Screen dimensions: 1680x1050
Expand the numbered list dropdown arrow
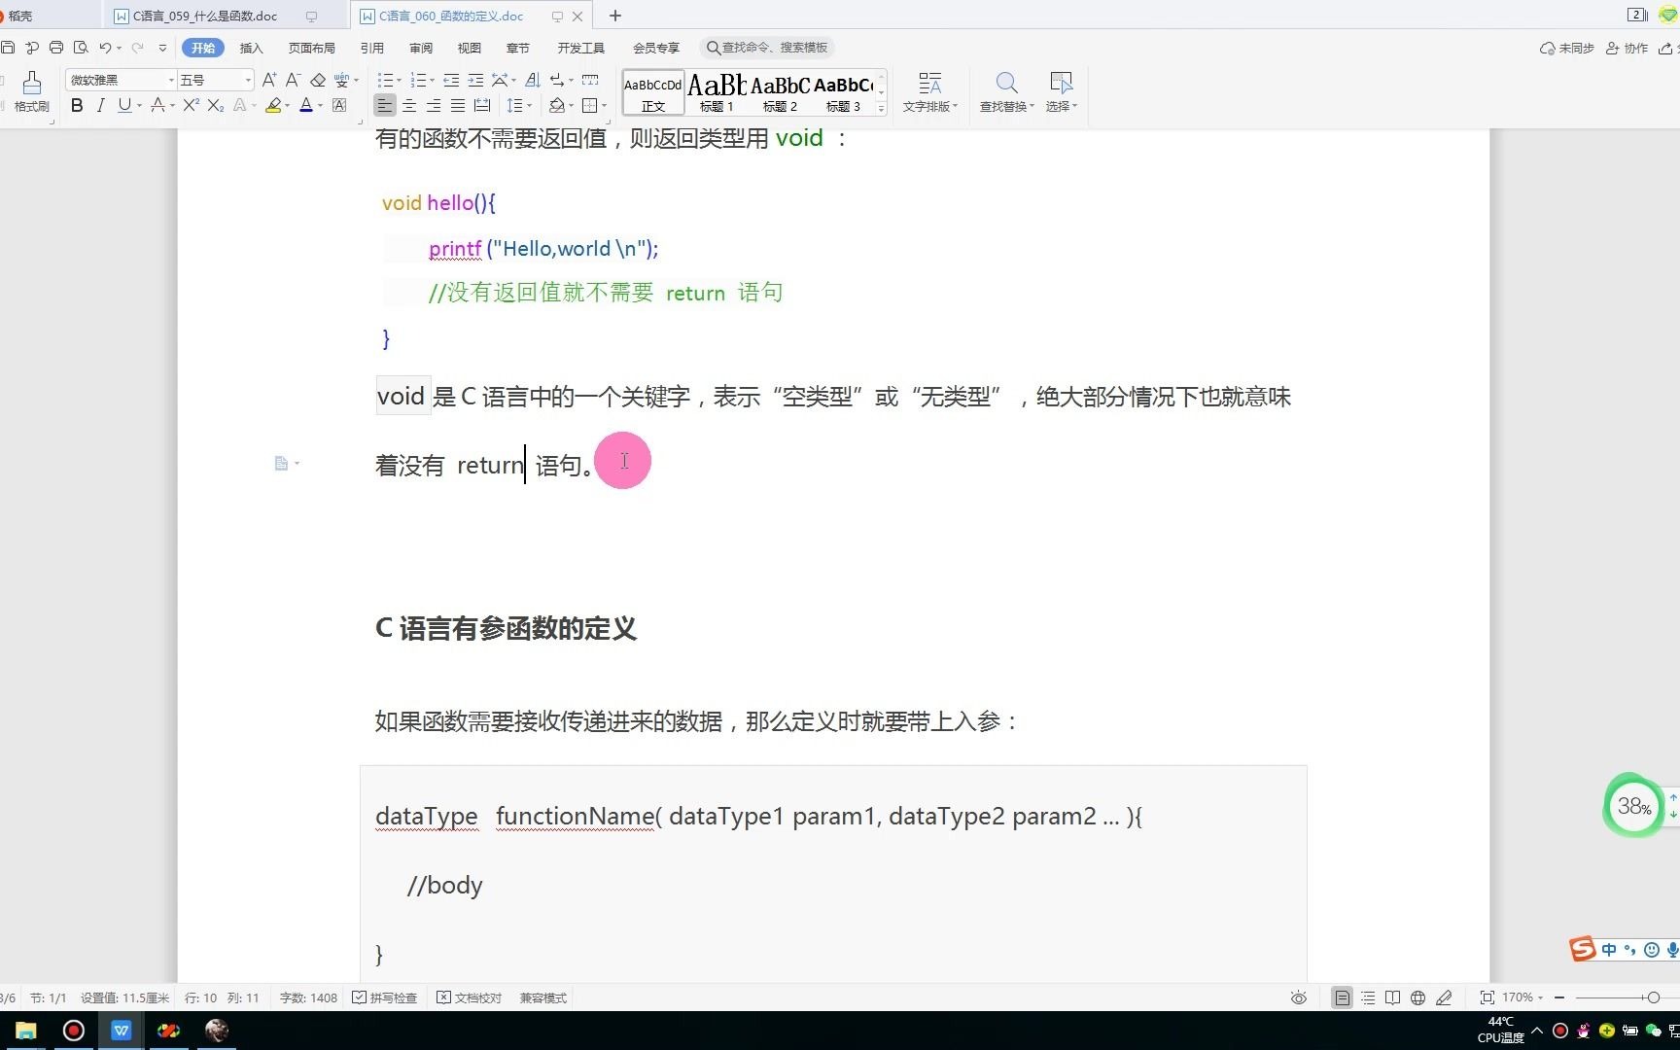(432, 81)
